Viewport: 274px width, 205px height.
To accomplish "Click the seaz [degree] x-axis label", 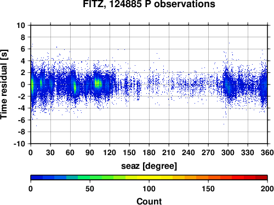I will click(x=149, y=166).
